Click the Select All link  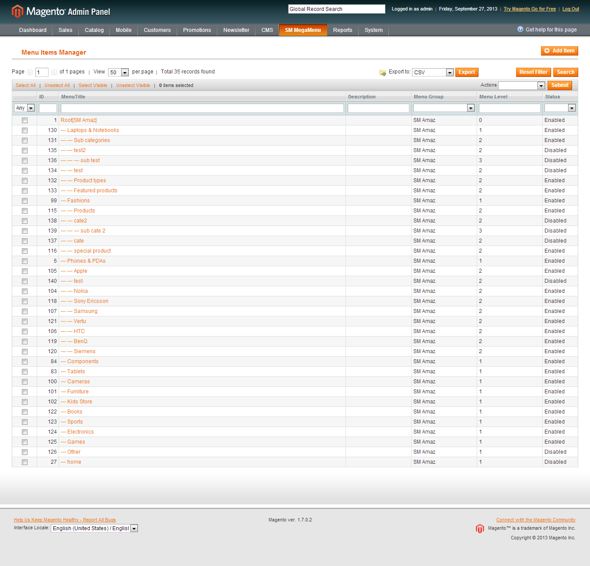[26, 85]
